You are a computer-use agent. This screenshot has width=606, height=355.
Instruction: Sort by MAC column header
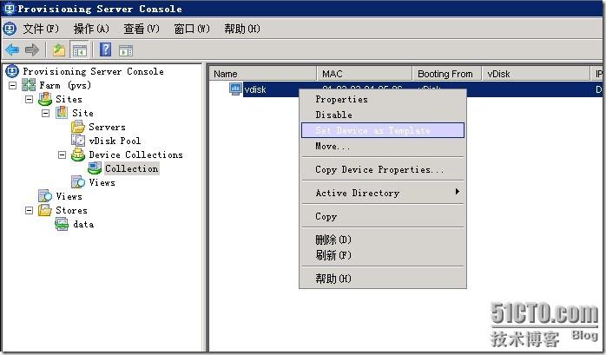tap(365, 74)
